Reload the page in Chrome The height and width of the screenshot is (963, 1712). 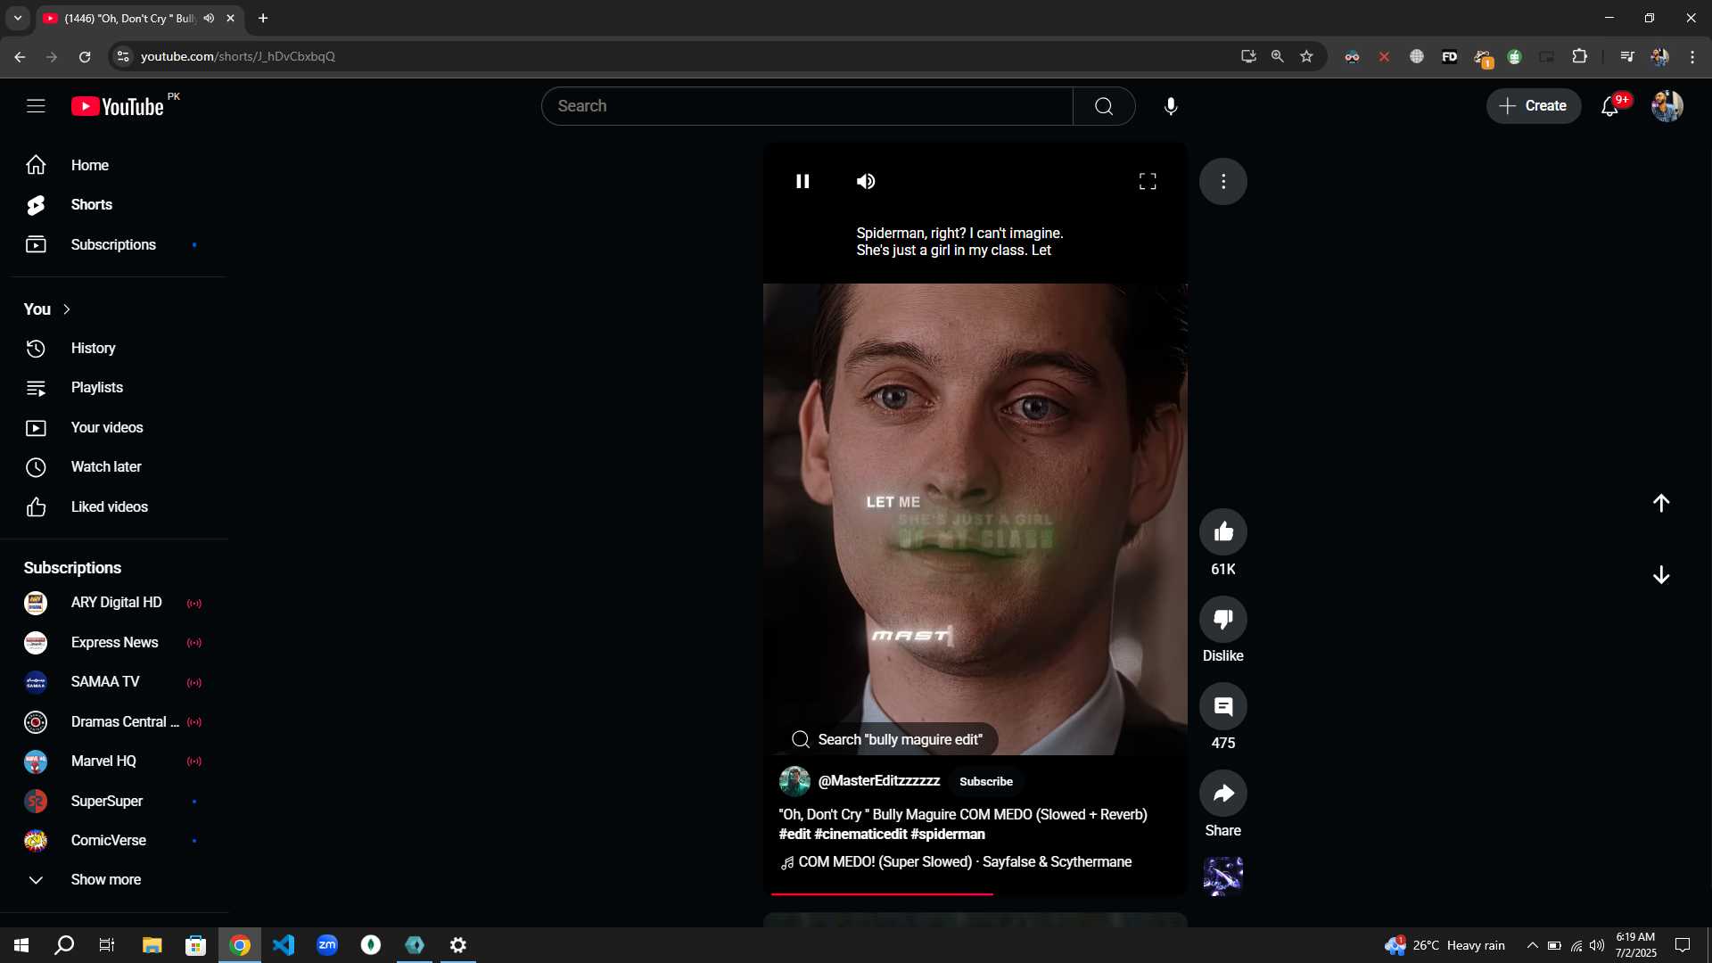click(x=85, y=56)
